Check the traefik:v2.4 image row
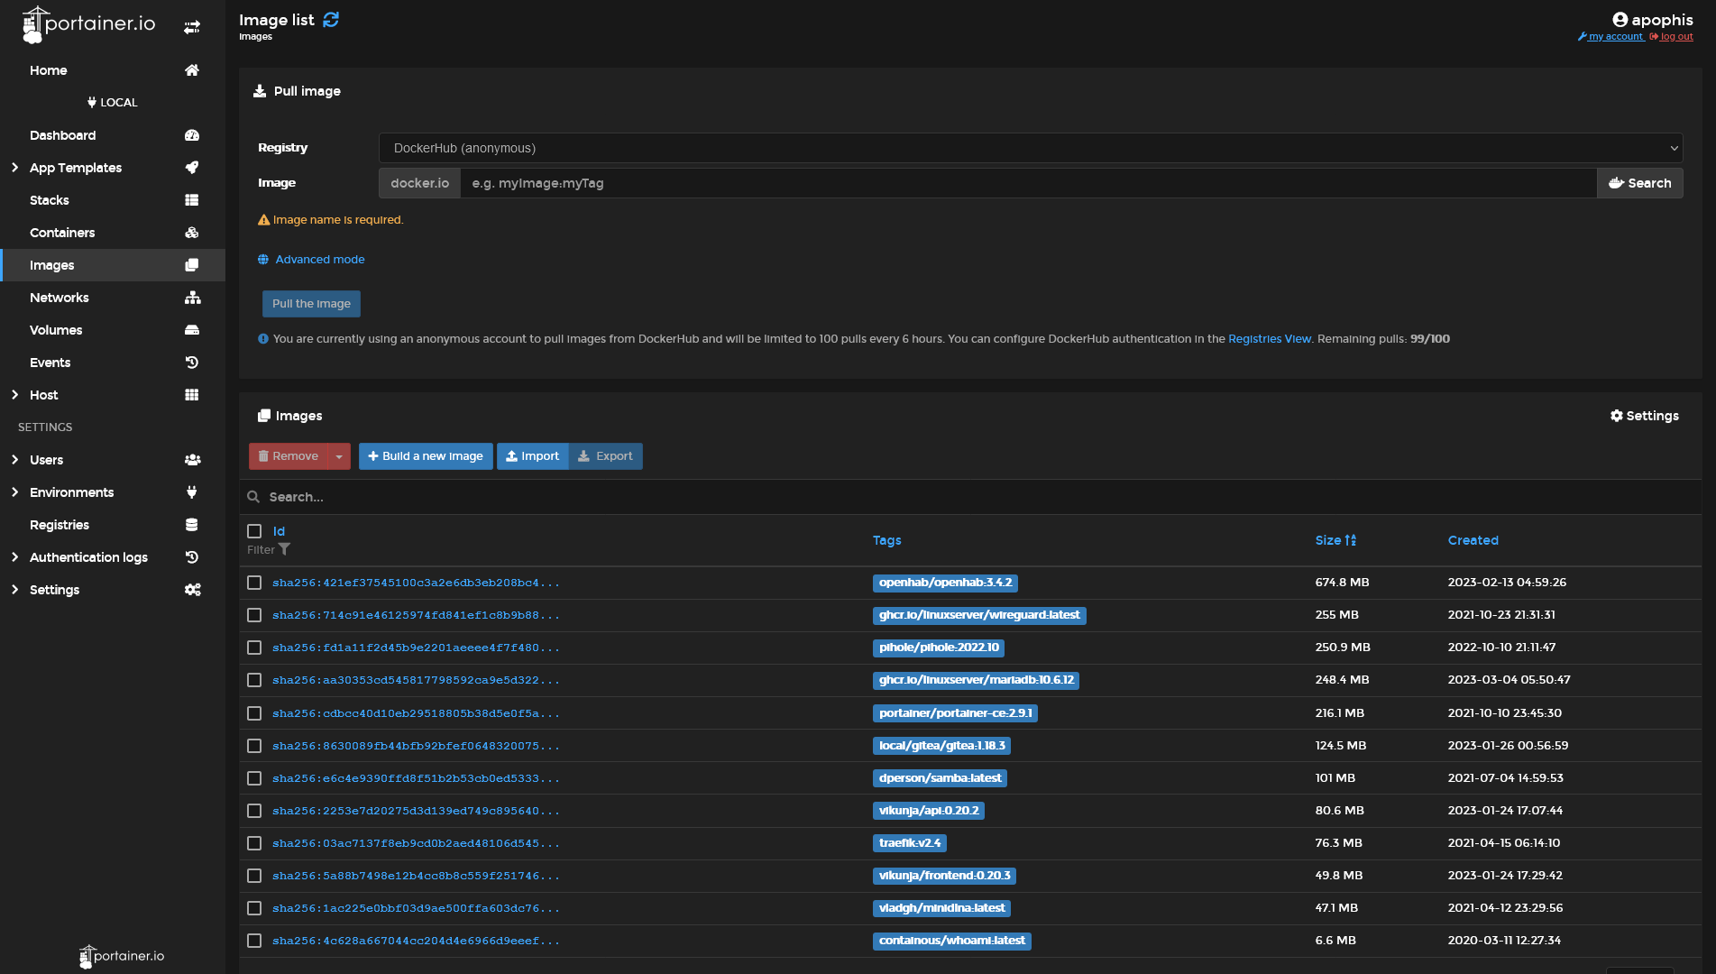Image resolution: width=1716 pixels, height=974 pixels. click(254, 843)
